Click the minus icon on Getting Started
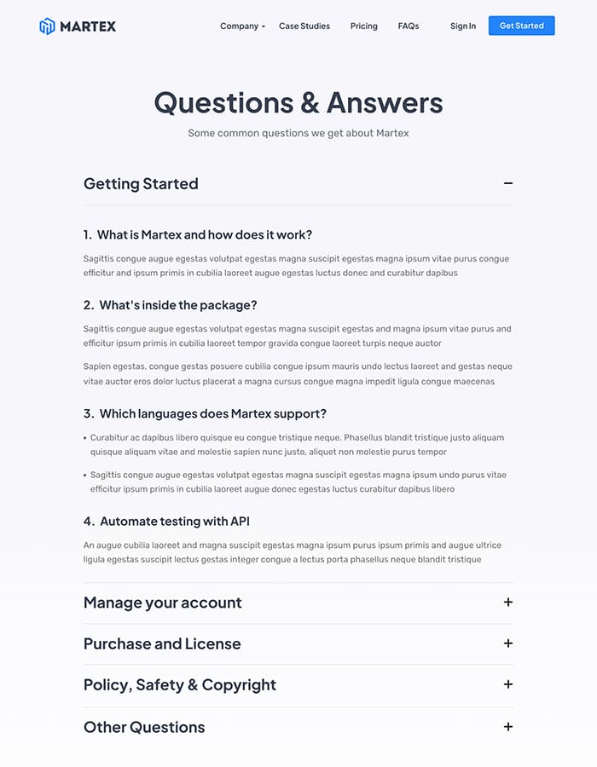 point(507,183)
